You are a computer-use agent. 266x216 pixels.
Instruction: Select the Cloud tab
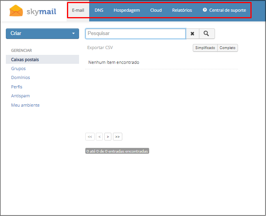(156, 10)
